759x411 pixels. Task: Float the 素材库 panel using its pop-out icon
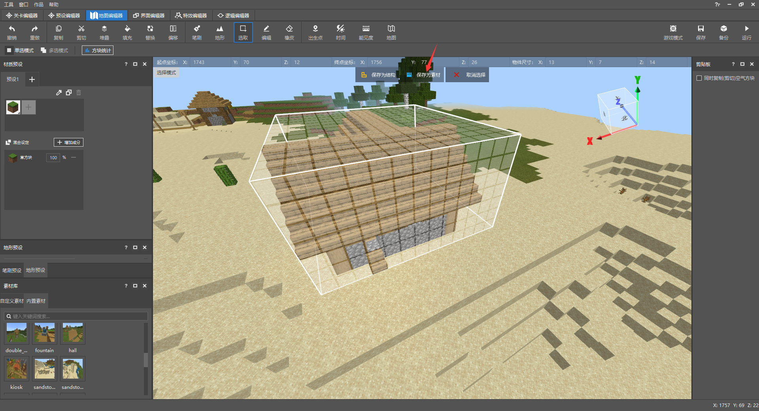(135, 286)
